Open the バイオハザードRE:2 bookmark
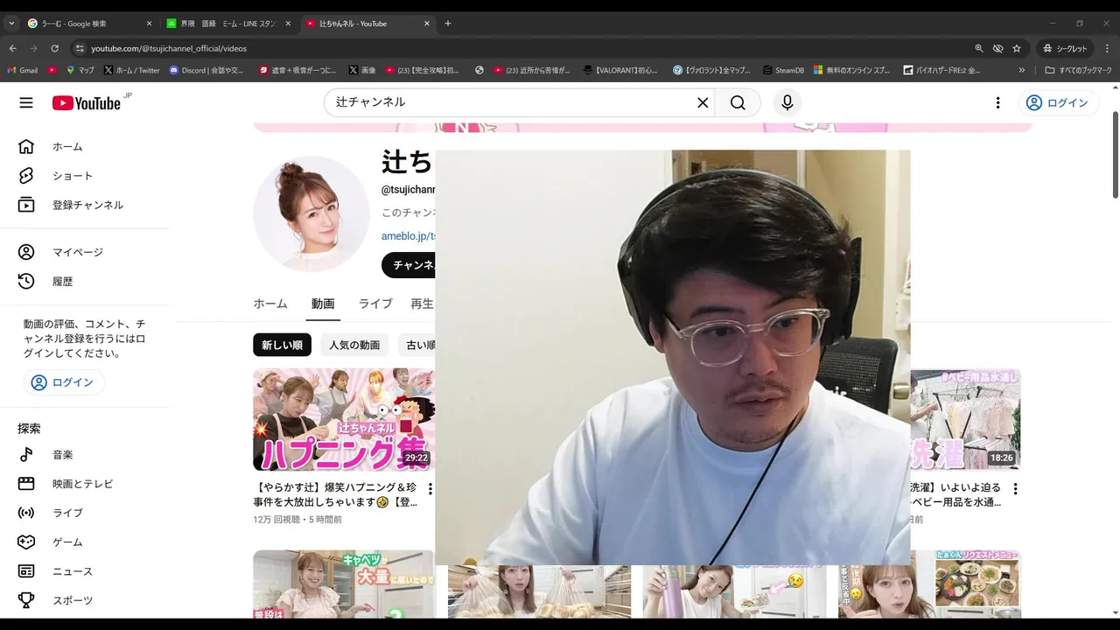1120x630 pixels. tap(941, 70)
